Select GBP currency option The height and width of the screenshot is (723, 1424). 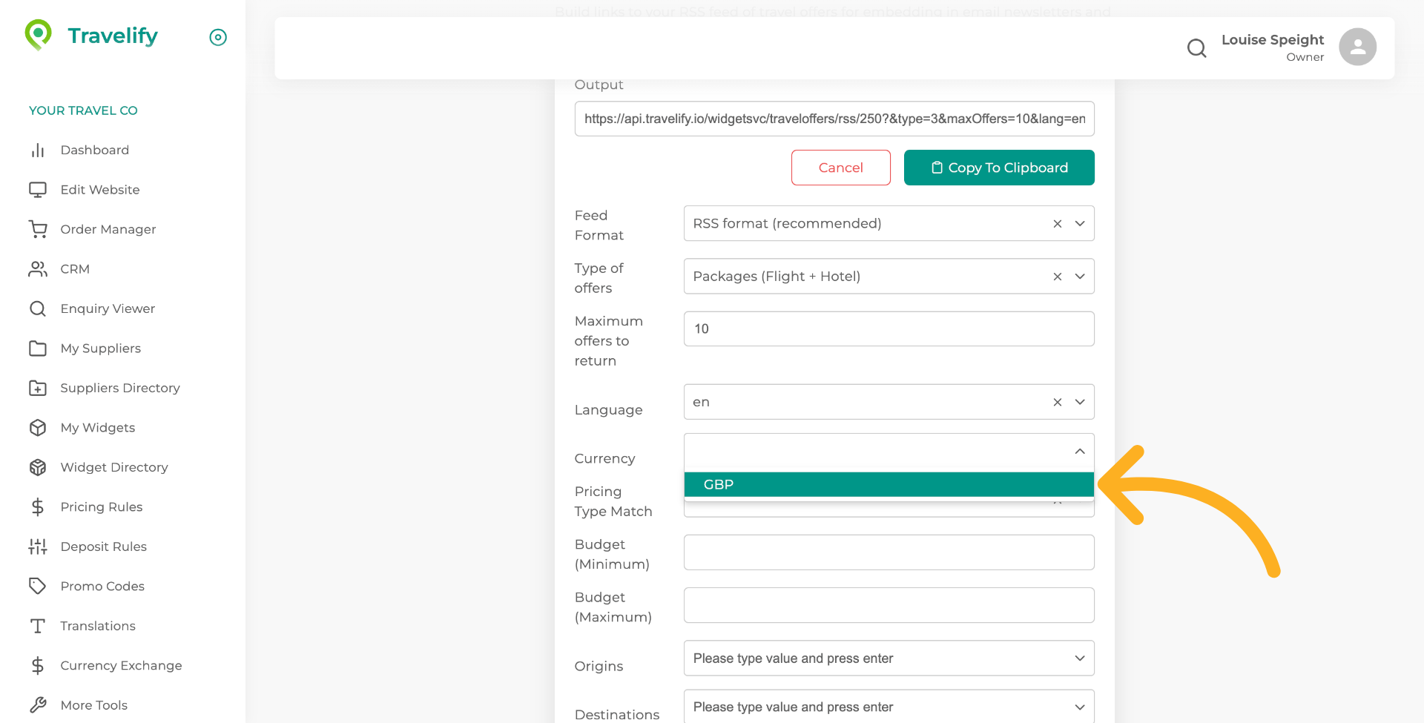[x=889, y=484]
